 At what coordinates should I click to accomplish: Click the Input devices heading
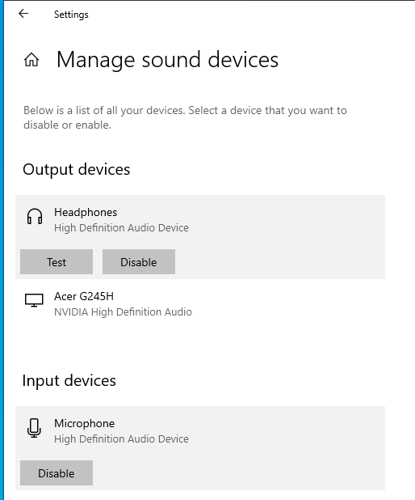[69, 380]
